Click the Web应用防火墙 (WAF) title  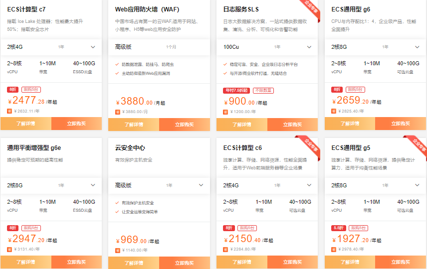point(147,9)
